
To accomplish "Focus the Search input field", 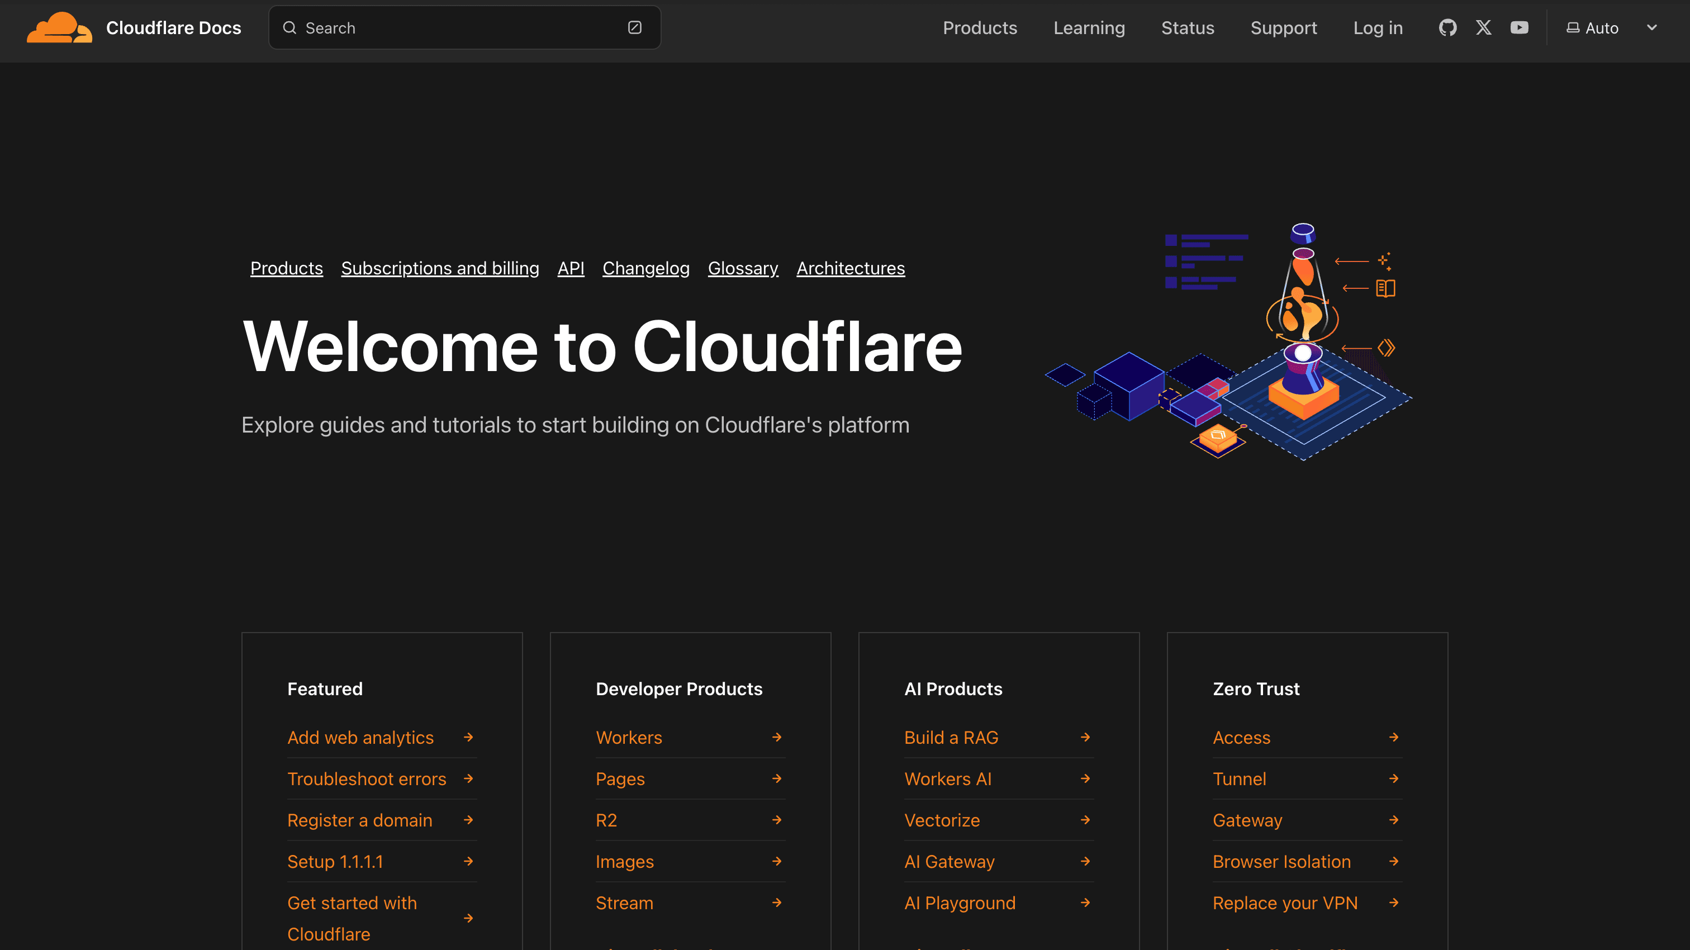I will pyautogui.click(x=464, y=27).
